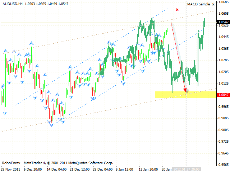The image size is (230, 172).
Task: Click the red cross marker on chart
Action: [177, 10]
